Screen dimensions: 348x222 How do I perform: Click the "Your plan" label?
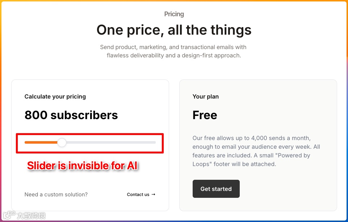(x=205, y=96)
